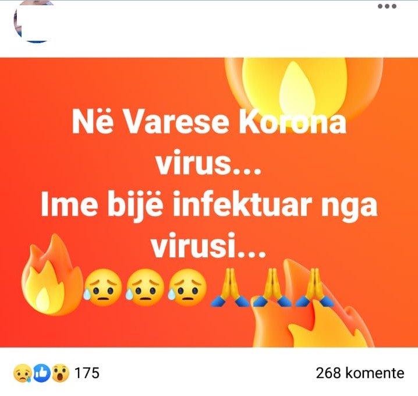The image size is (418, 396).
Task: Click the rightmost praying hands emoji
Action: coord(315,288)
